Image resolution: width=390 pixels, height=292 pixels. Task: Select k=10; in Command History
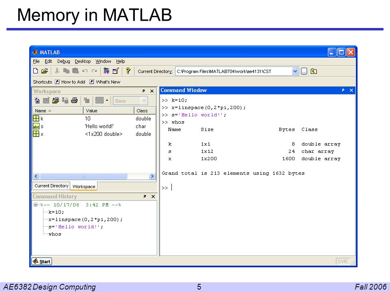point(56,212)
